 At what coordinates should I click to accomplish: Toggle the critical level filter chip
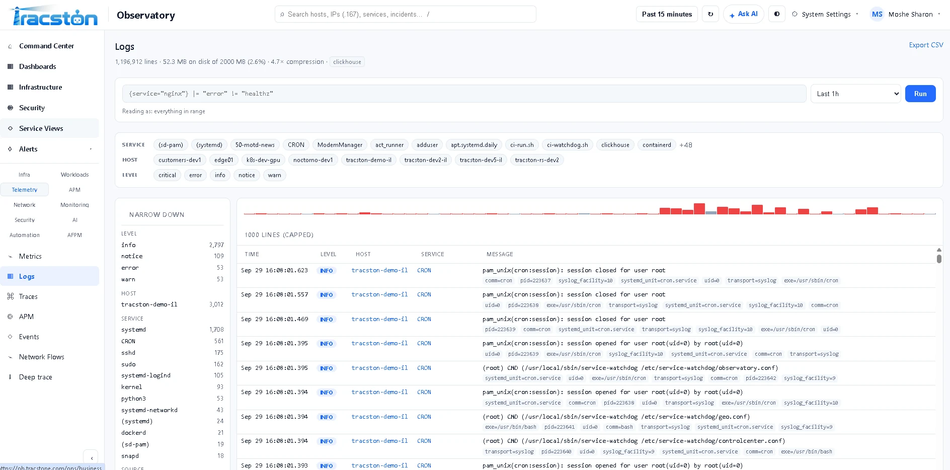[167, 175]
